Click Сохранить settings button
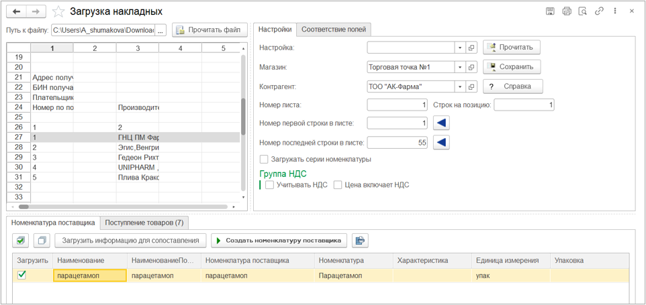 click(x=511, y=66)
